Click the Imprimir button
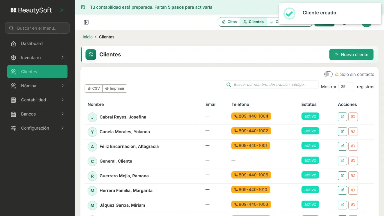The height and width of the screenshot is (216, 384). [x=115, y=88]
